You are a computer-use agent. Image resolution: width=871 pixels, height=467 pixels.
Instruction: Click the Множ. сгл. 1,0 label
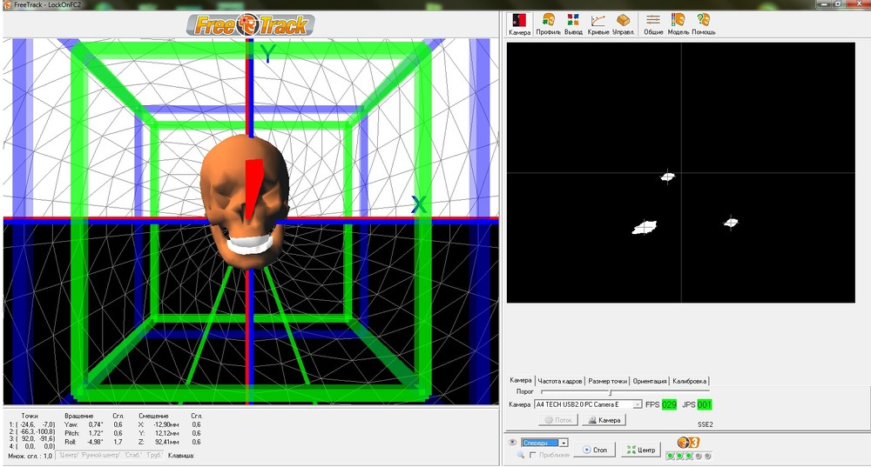coord(30,456)
